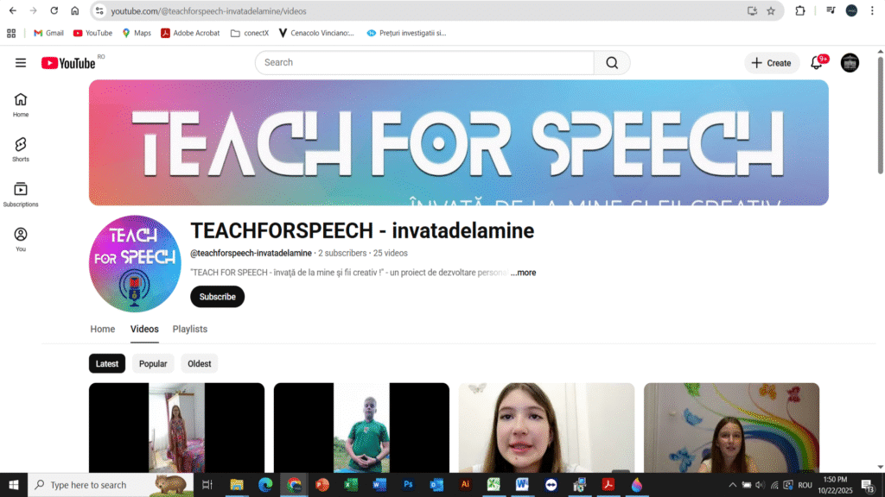Open the YouTube hamburger guide menu

point(21,63)
